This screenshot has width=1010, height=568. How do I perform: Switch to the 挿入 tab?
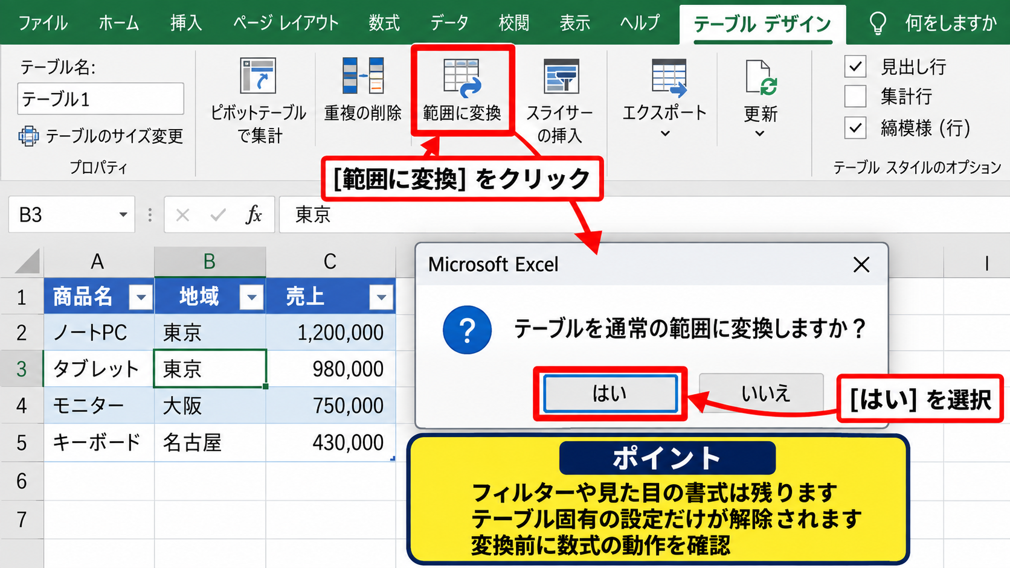(186, 23)
